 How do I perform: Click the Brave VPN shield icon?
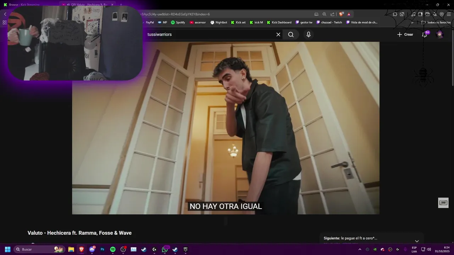coord(442,14)
